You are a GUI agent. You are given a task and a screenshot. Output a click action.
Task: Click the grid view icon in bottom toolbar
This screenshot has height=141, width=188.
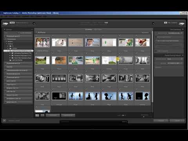[37, 115]
